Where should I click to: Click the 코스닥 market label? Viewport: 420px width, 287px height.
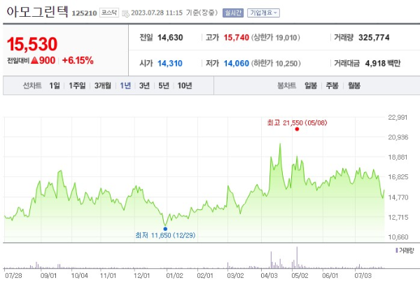[109, 13]
